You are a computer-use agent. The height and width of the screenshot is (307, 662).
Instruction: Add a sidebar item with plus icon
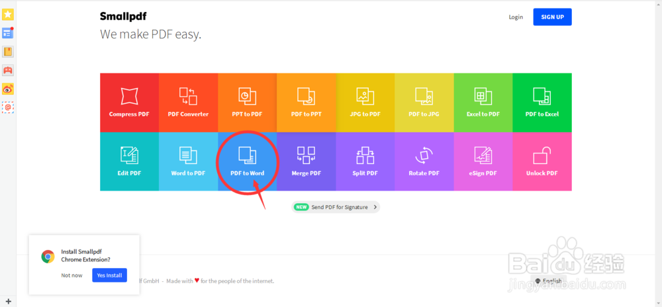pyautogui.click(x=8, y=301)
